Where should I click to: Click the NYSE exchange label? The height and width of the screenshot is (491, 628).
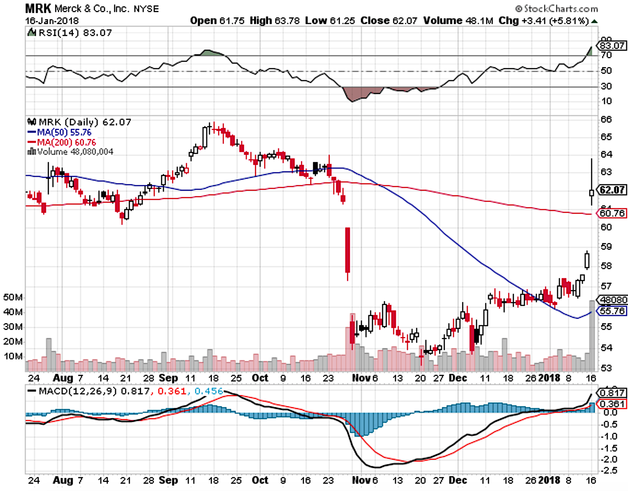(146, 9)
